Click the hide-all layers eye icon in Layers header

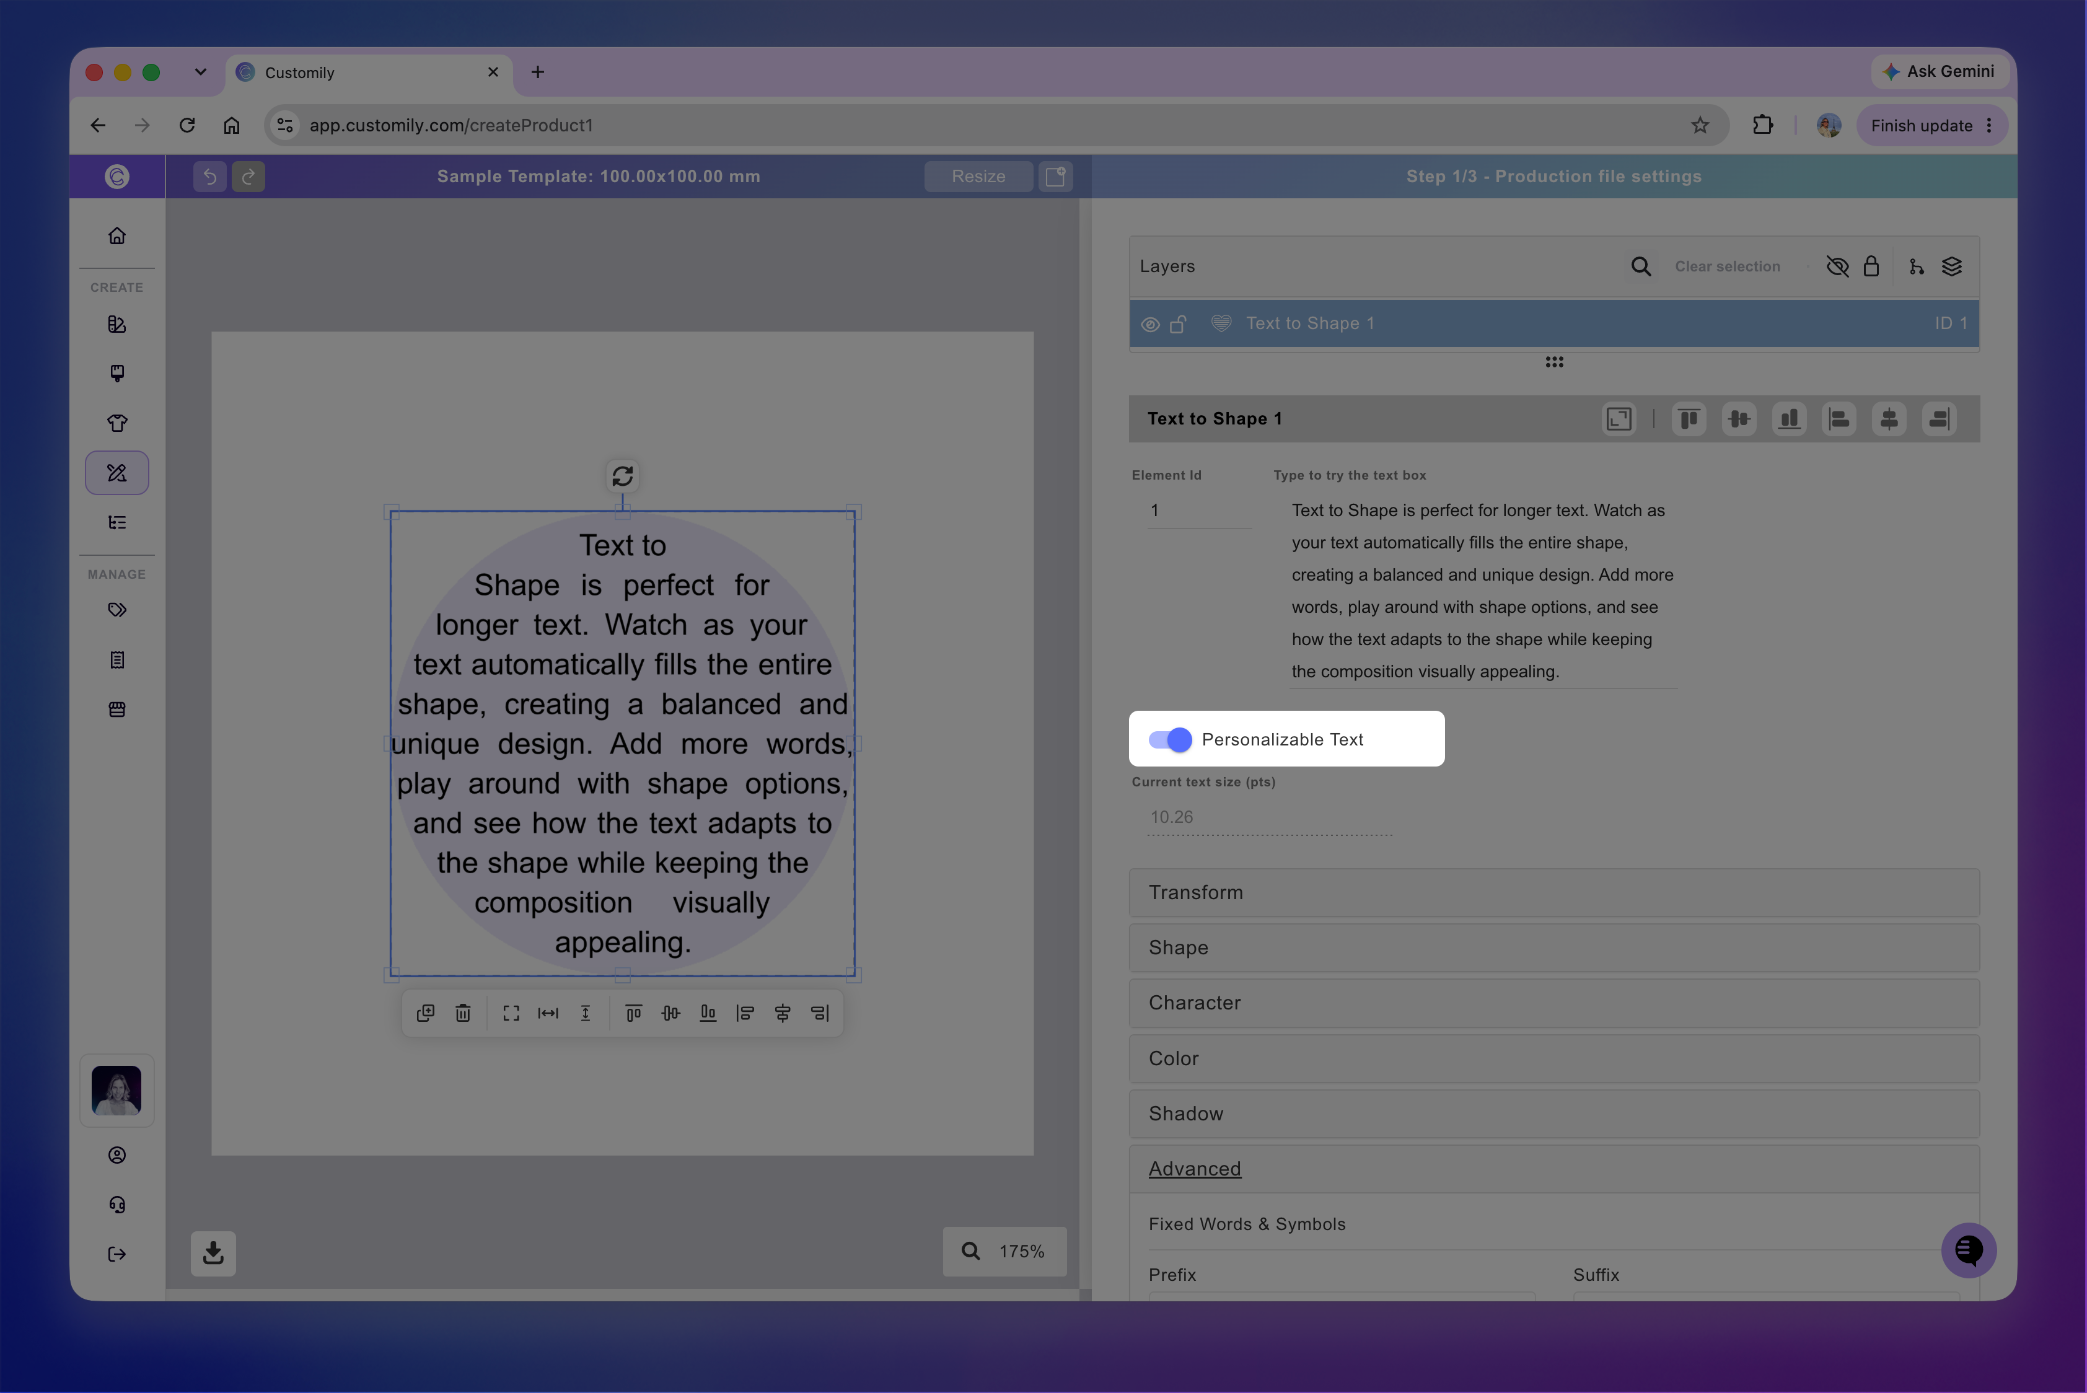(1837, 266)
